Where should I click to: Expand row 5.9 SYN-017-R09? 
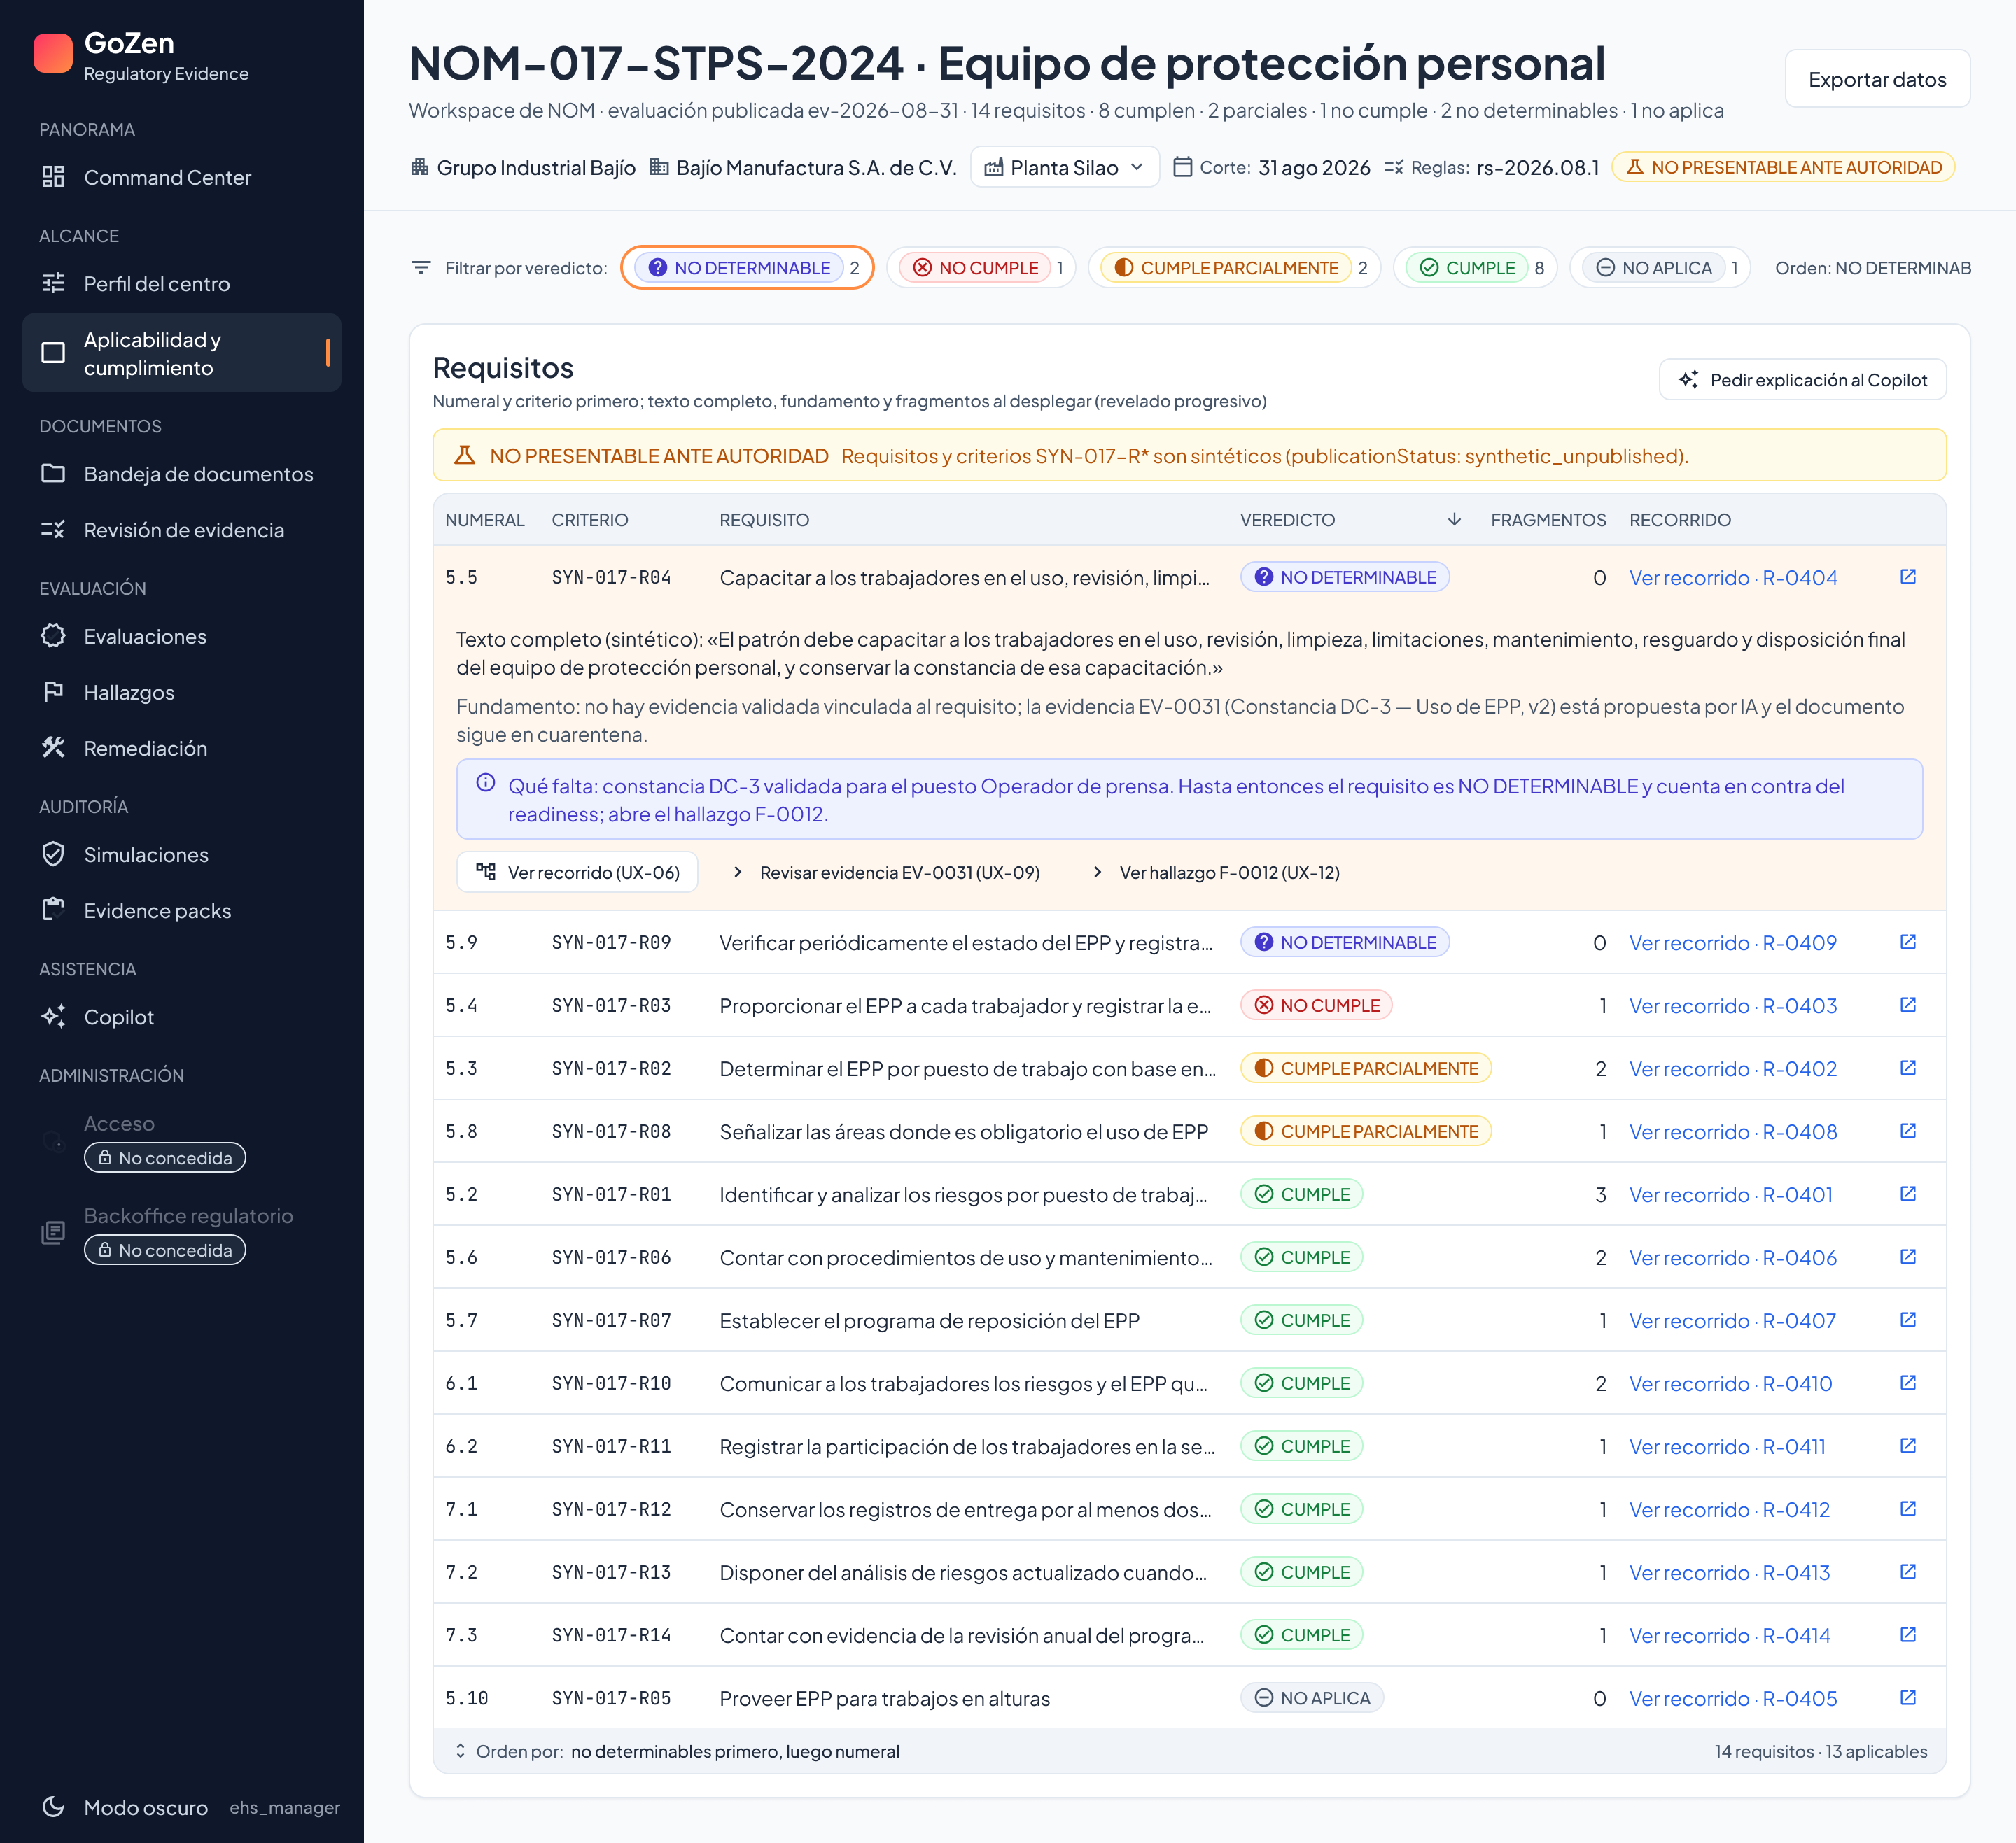[x=1189, y=942]
